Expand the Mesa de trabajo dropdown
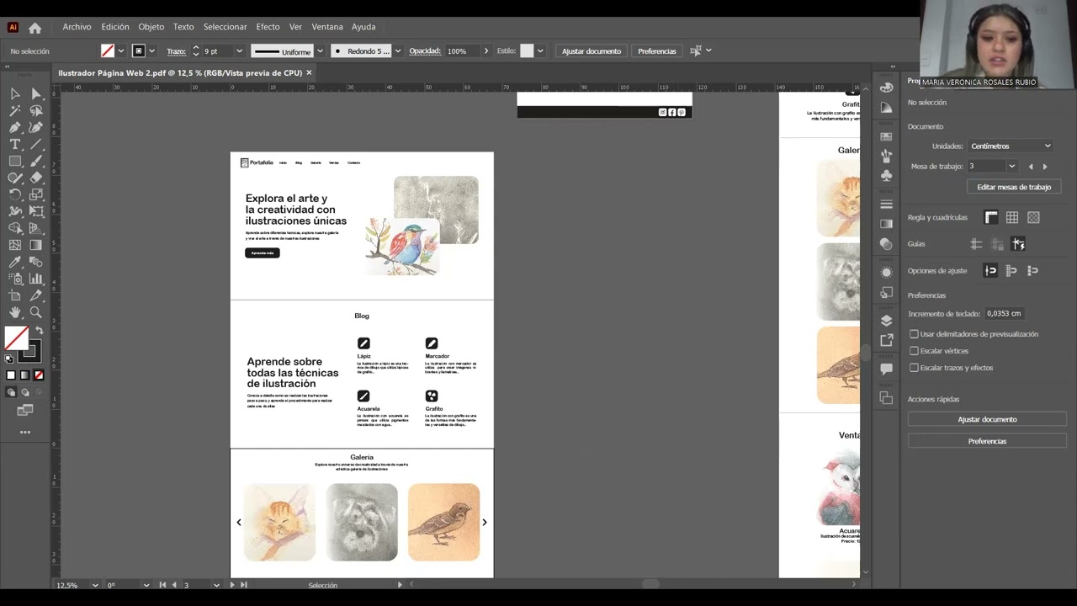This screenshot has height=606, width=1077. [x=1011, y=167]
